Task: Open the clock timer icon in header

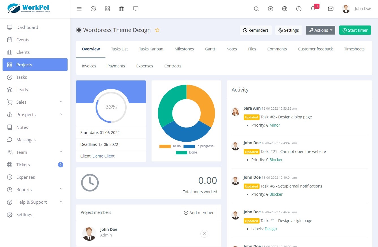Action: point(299,9)
